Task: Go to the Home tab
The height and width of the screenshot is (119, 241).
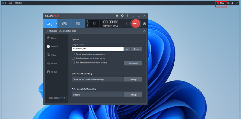Action: 57,38
